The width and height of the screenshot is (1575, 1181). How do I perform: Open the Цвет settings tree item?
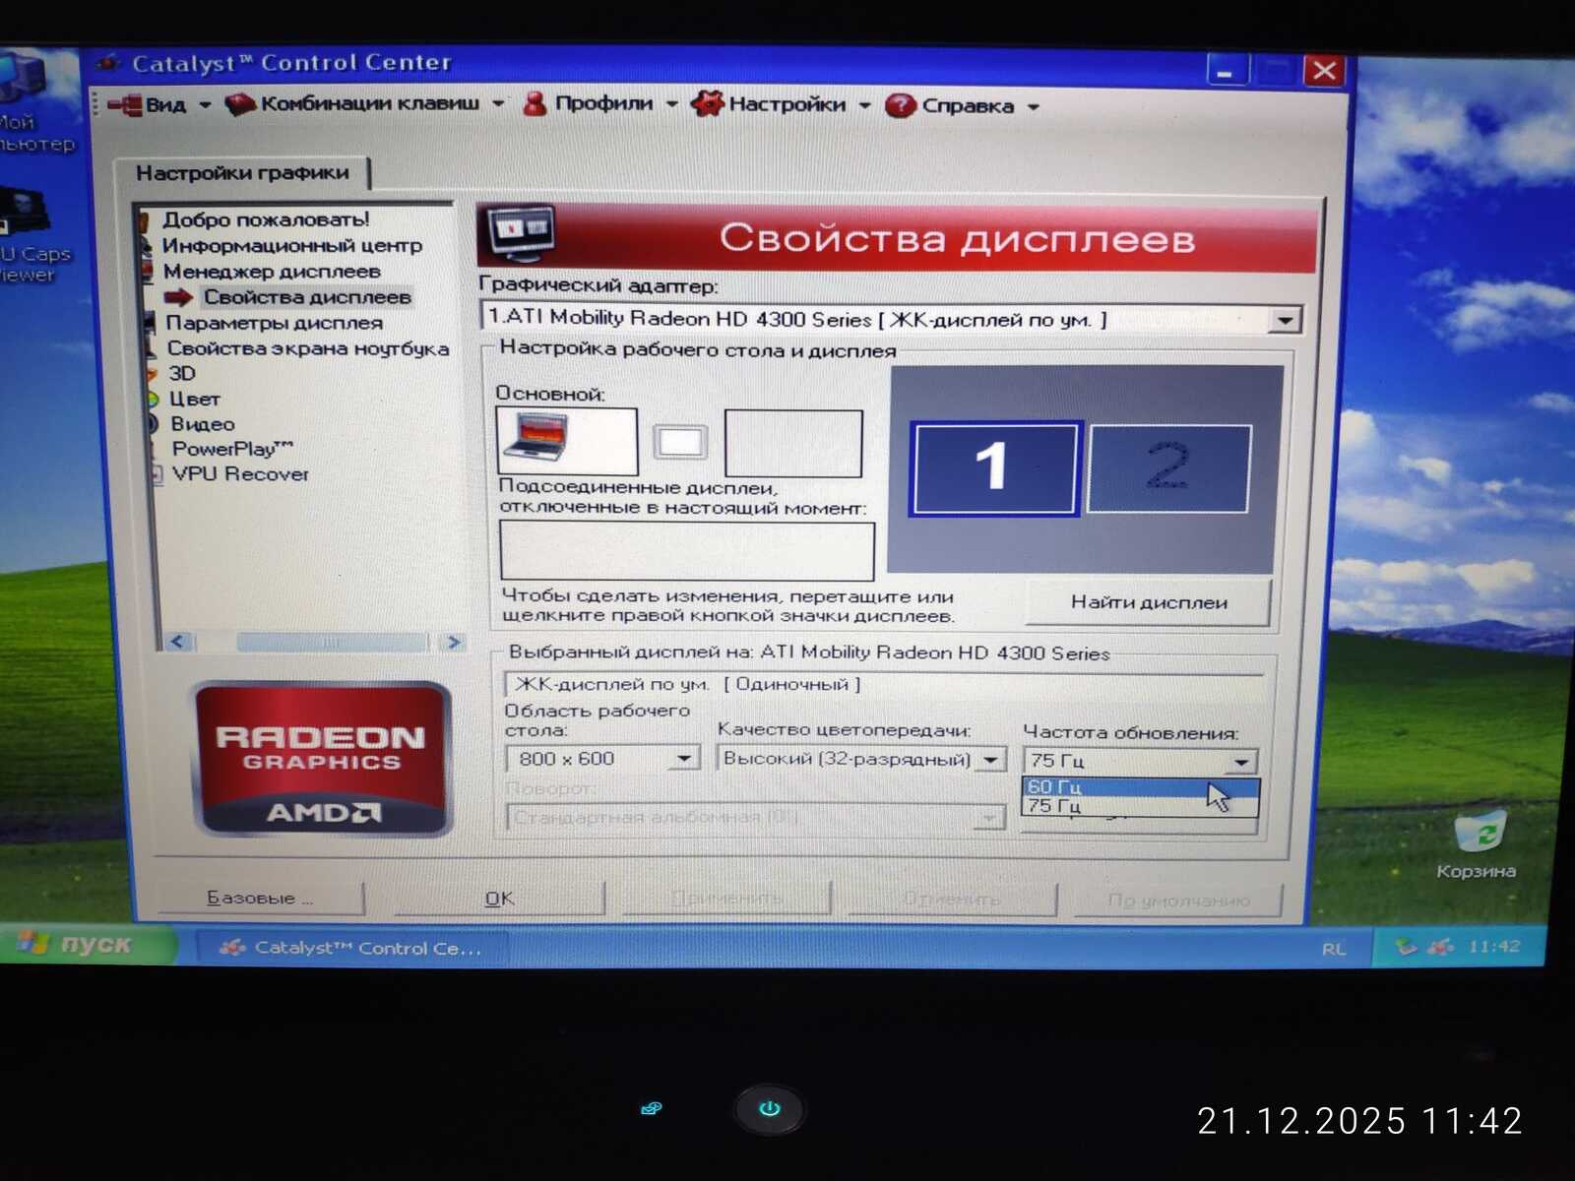tap(194, 399)
